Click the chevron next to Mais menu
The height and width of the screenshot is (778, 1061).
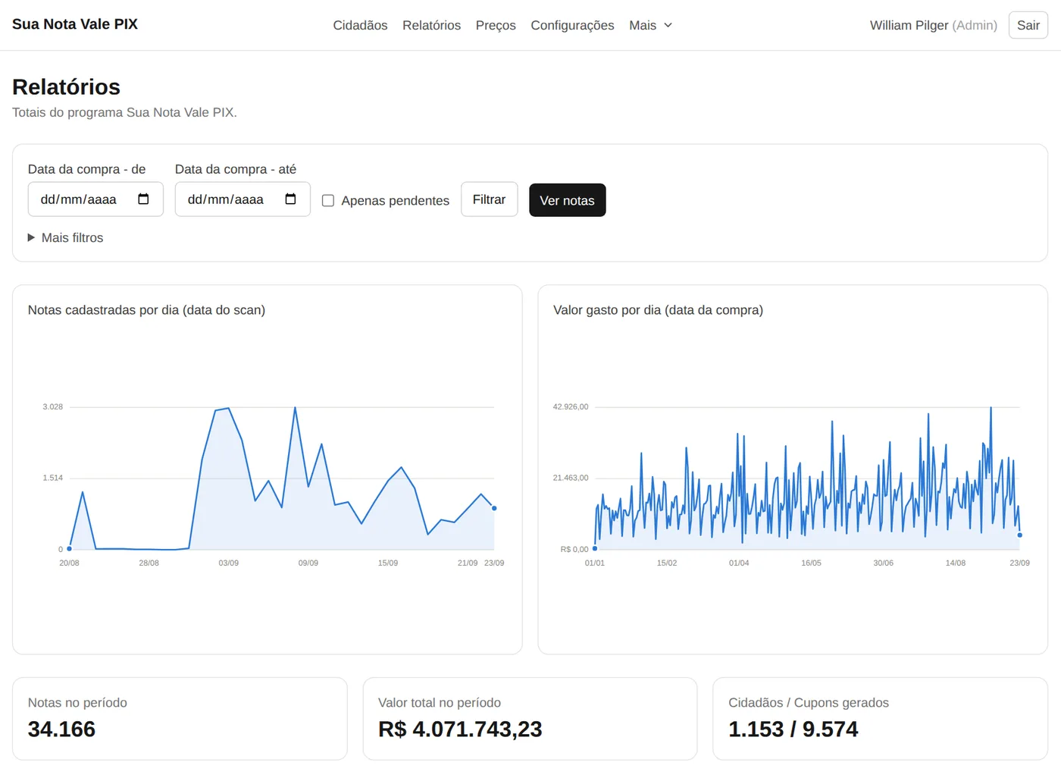click(668, 25)
